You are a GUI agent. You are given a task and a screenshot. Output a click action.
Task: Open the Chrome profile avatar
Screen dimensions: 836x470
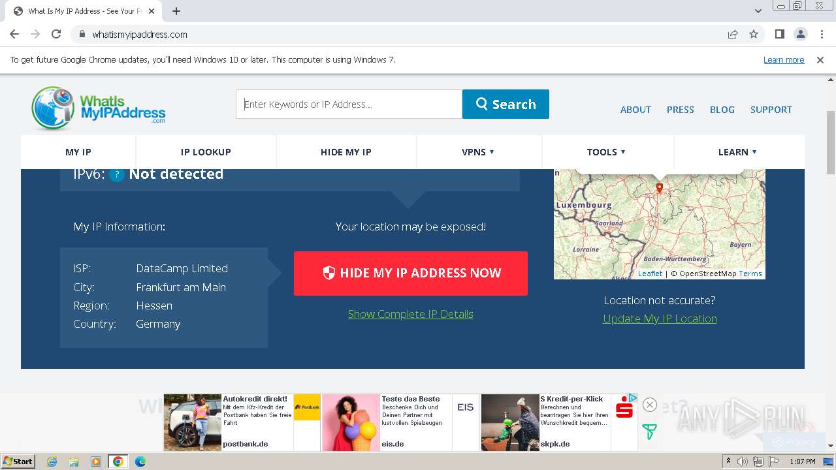tap(800, 35)
